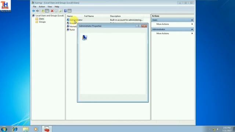Click the Local Users and Groups root icon
This screenshot has height=132, width=235.
pyautogui.click(x=33, y=15)
